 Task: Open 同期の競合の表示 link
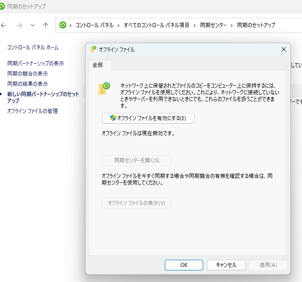28,73
